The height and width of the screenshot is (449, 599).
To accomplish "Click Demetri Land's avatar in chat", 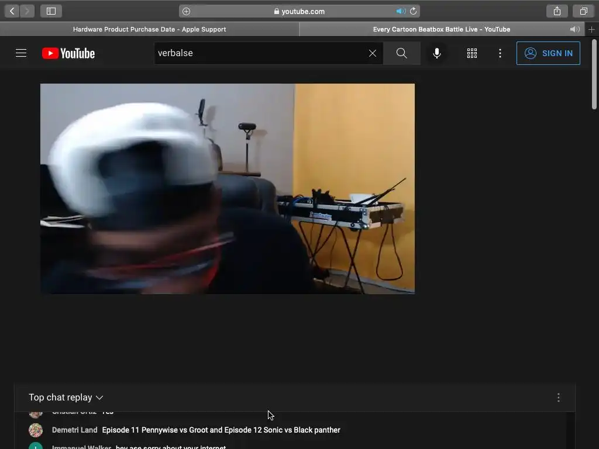I will point(36,430).
